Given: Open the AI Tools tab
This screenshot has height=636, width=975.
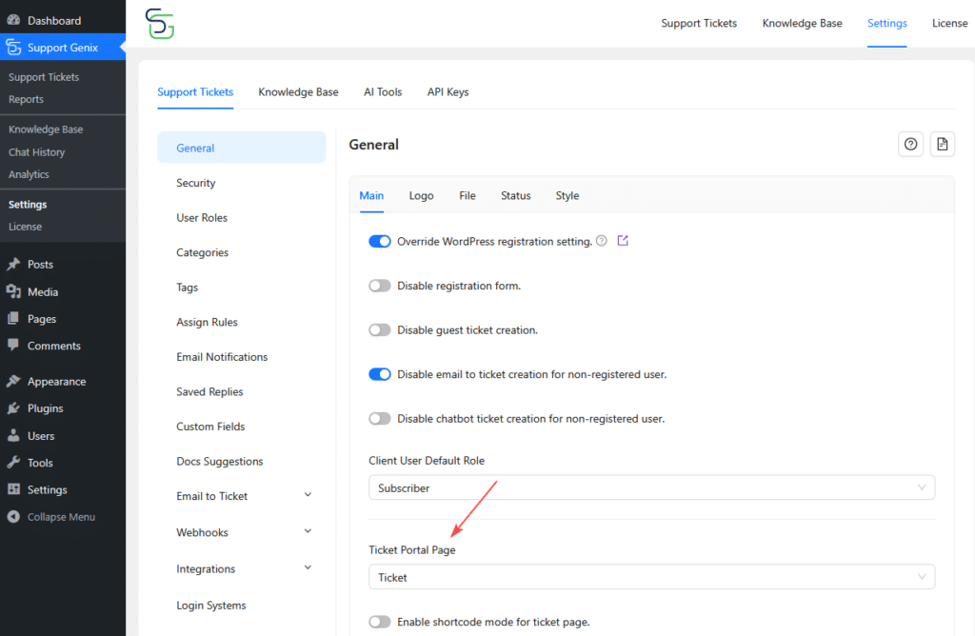Looking at the screenshot, I should pyautogui.click(x=383, y=92).
